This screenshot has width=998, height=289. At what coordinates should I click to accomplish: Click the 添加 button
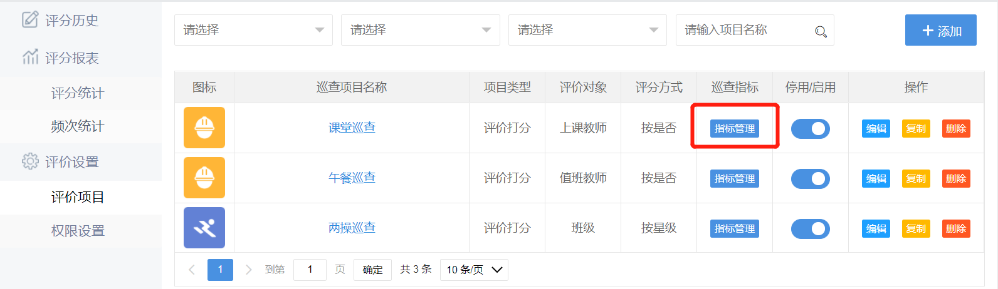click(x=940, y=31)
